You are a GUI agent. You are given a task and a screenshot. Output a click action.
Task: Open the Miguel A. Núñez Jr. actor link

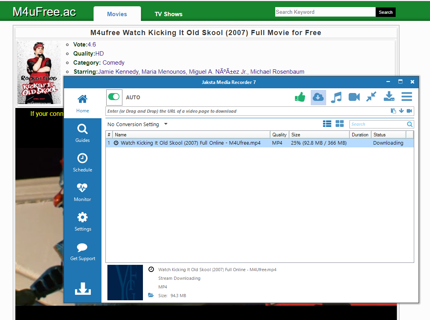(x=218, y=72)
